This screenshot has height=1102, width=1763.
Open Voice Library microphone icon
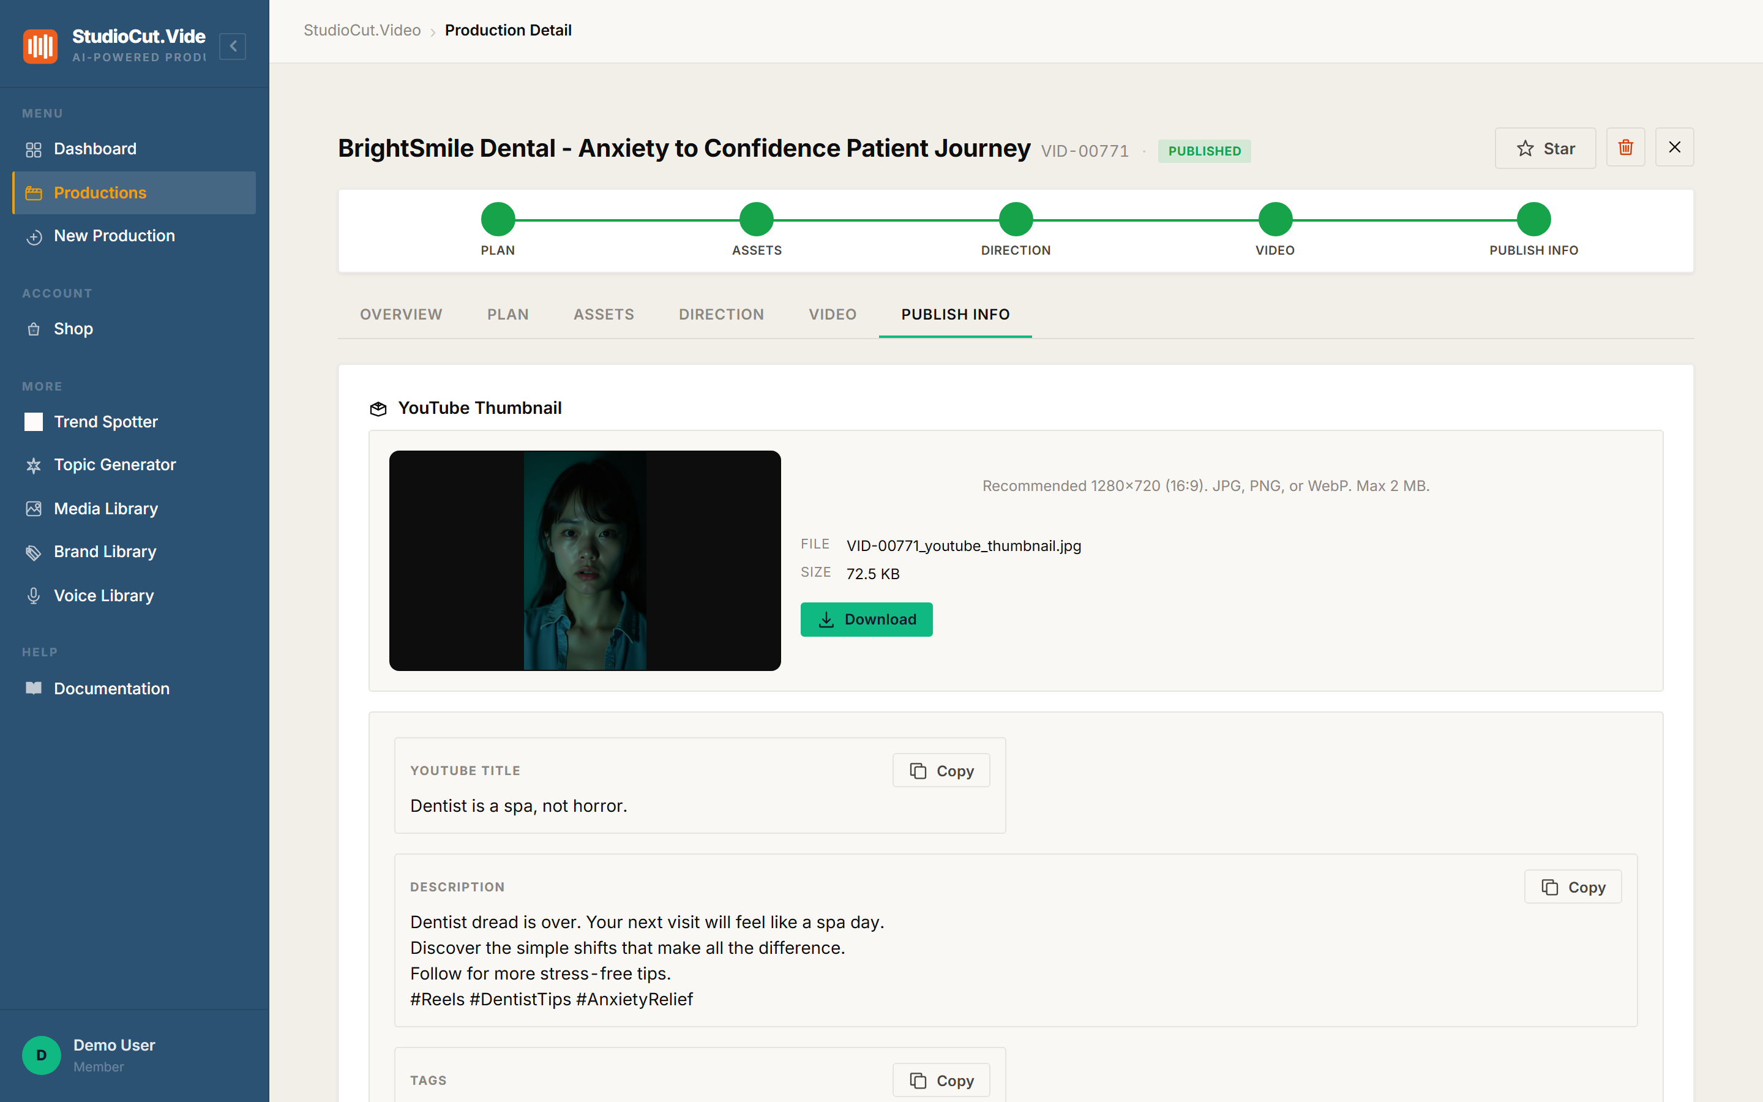click(34, 596)
